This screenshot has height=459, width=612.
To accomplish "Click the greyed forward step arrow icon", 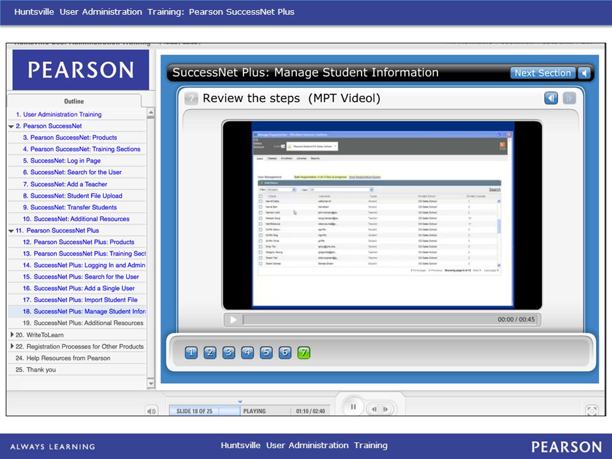I will [569, 98].
